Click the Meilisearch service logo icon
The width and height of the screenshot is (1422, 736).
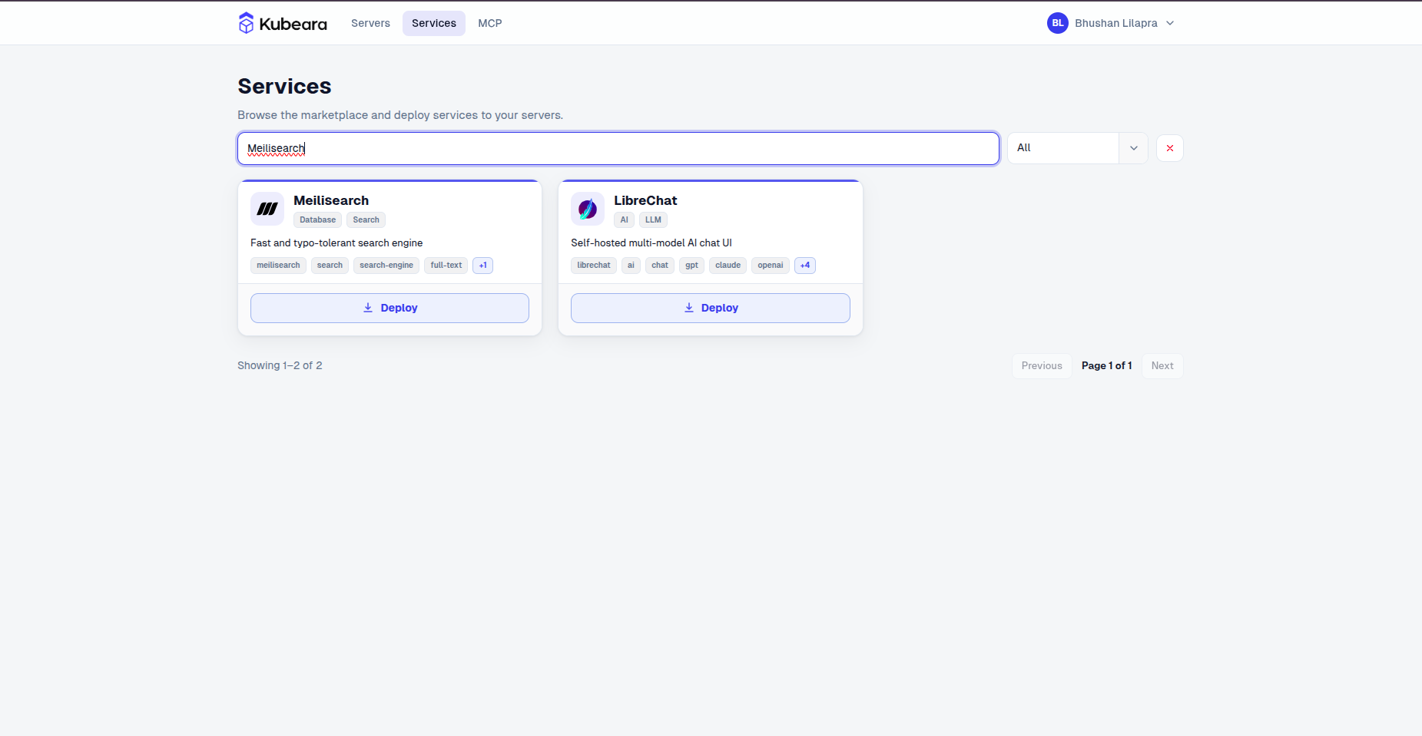click(x=267, y=209)
